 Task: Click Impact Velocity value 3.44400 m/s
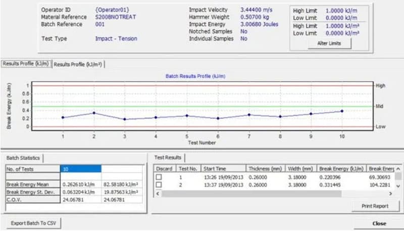coord(257,10)
